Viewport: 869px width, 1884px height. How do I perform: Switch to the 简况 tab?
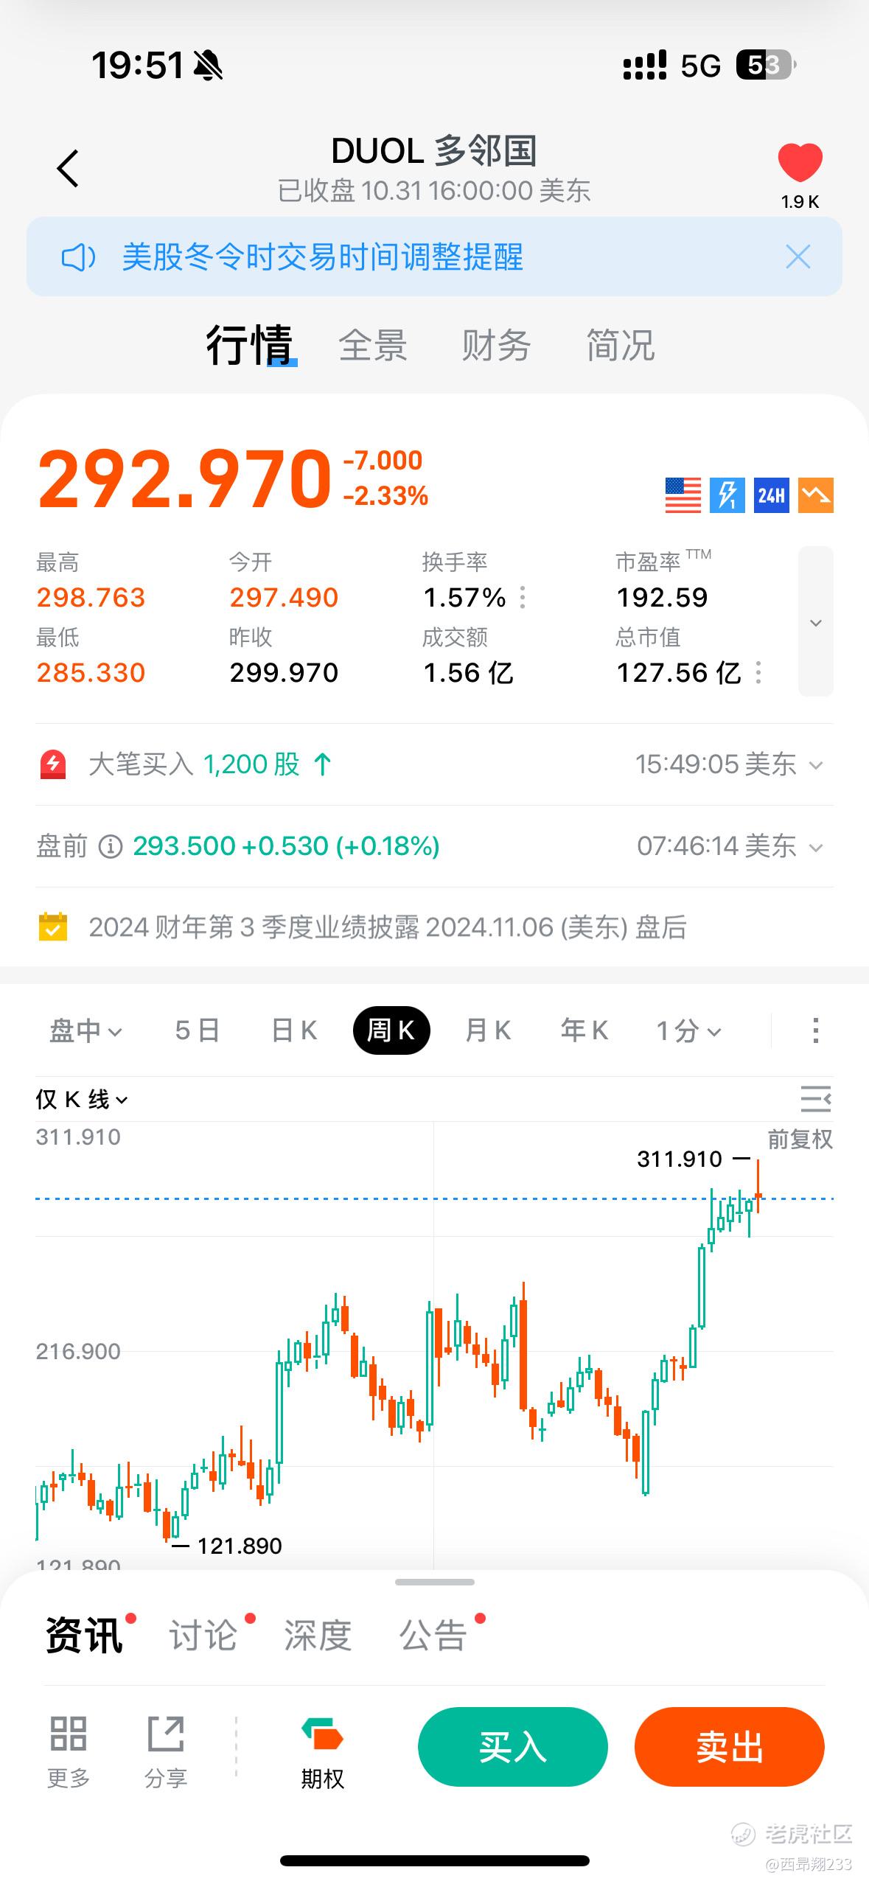pos(620,345)
